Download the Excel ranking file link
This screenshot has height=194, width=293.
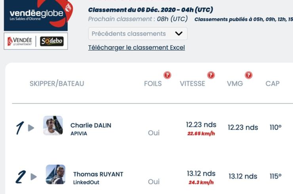(x=137, y=48)
